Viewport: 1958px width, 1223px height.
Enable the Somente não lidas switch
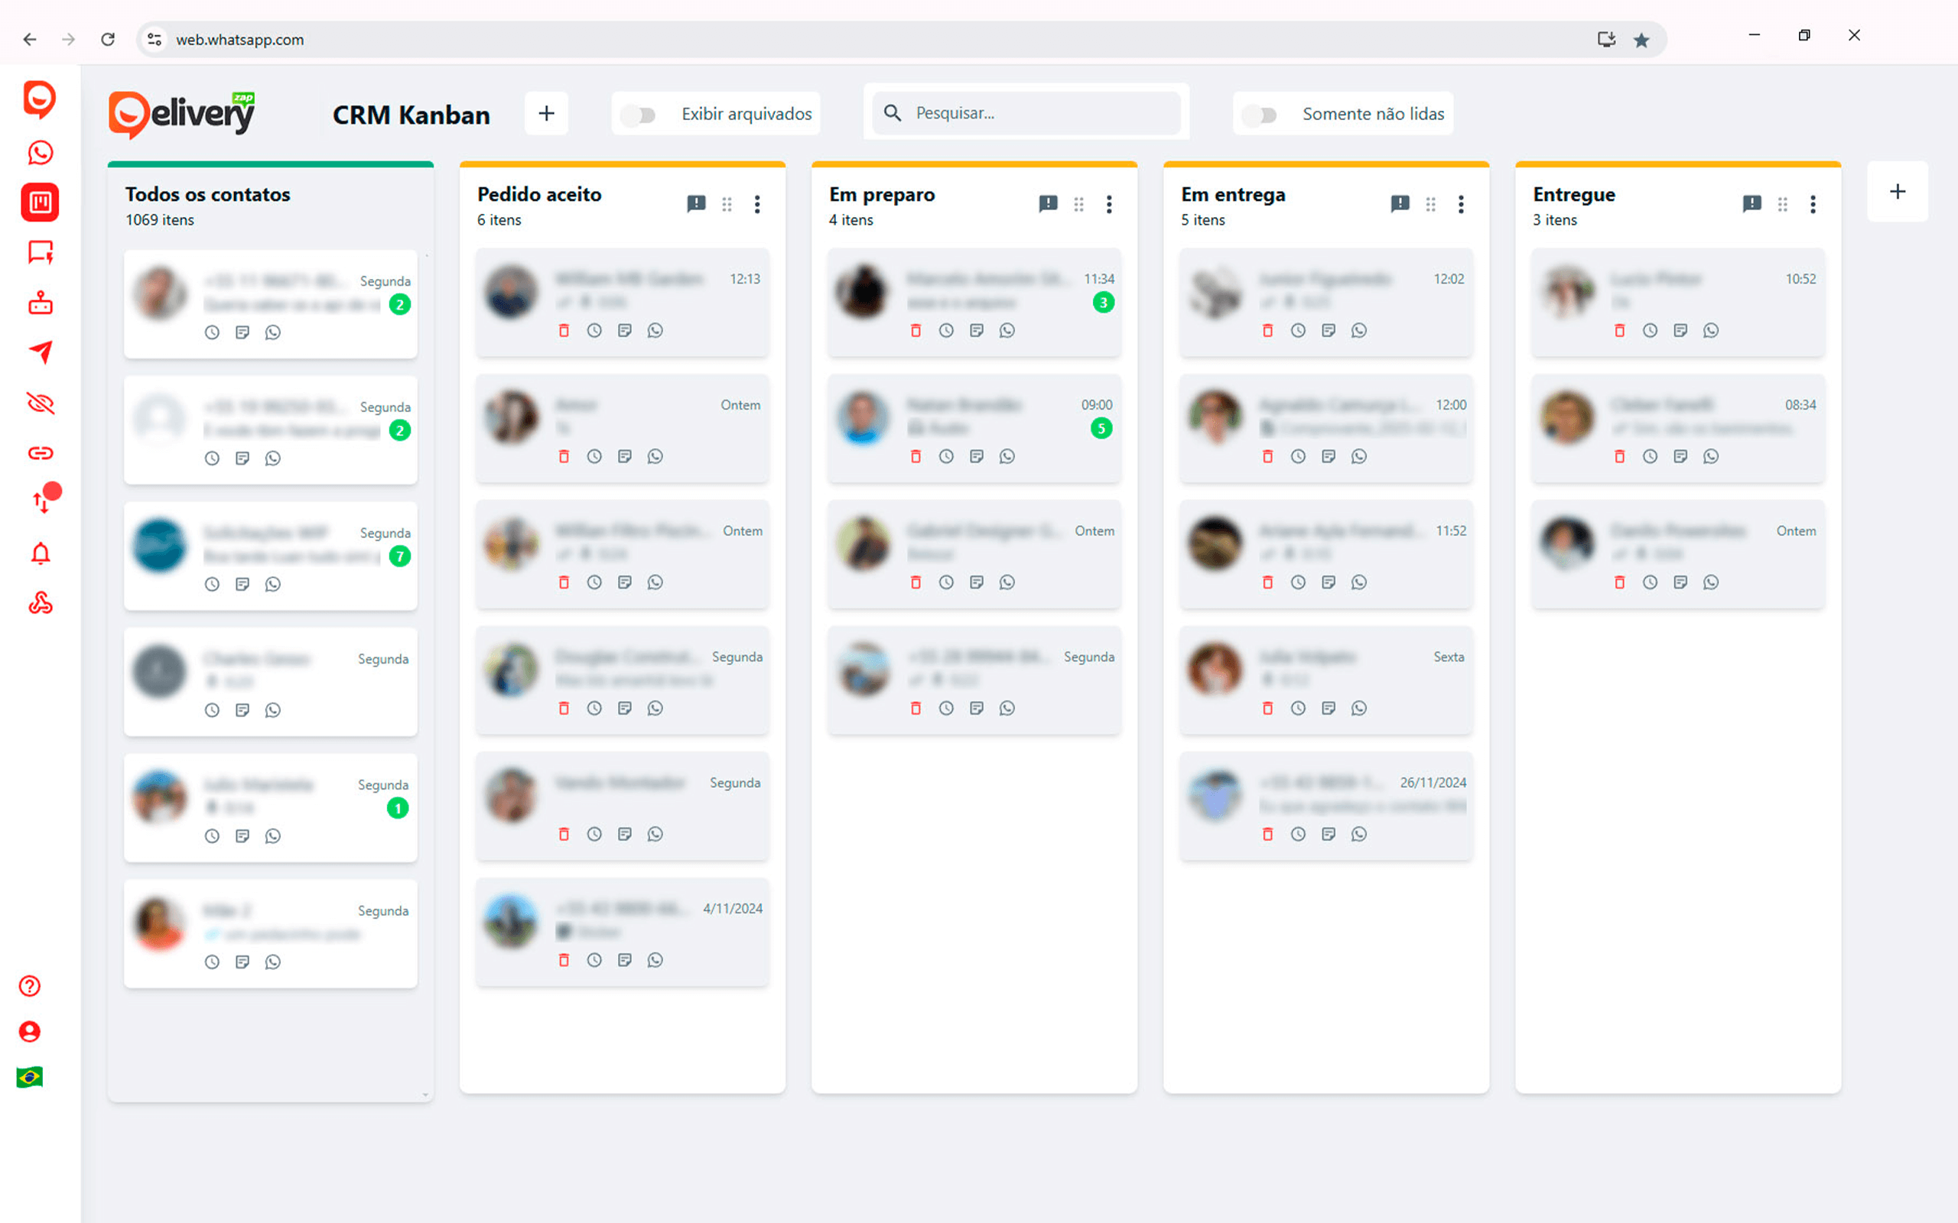[1260, 115]
